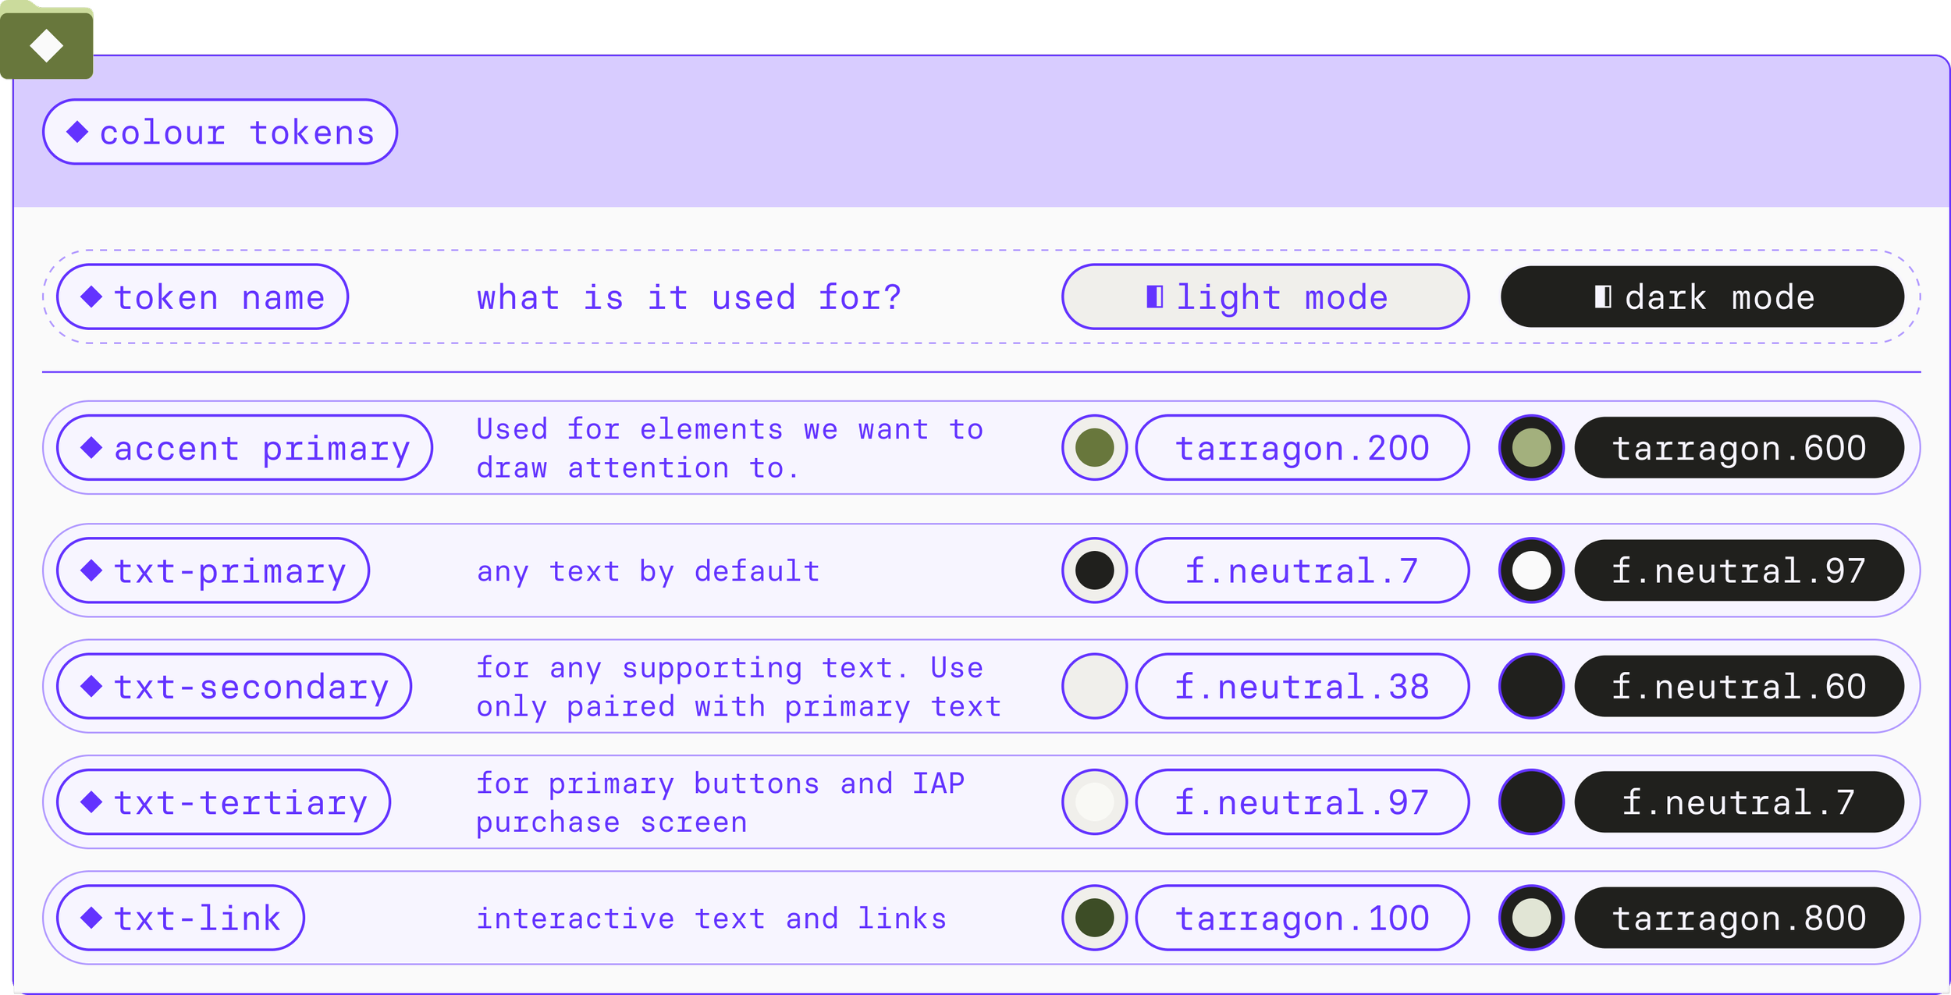Click the txt-link token name pill
Screen dimensions: 1951x995
click(x=180, y=918)
